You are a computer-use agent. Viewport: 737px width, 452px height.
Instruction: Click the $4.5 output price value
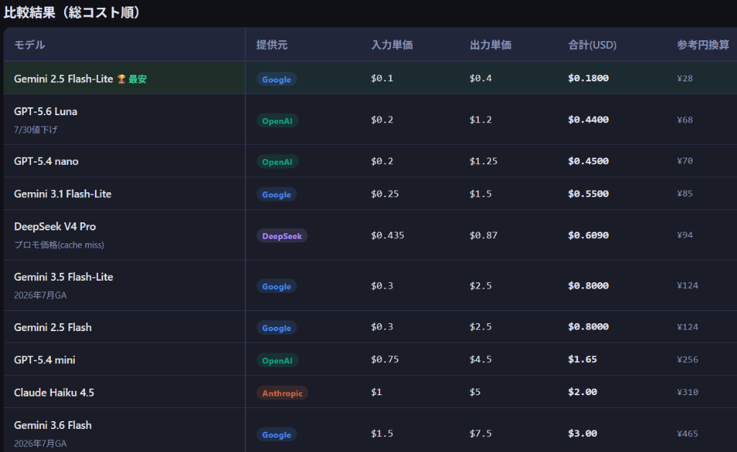(480, 359)
